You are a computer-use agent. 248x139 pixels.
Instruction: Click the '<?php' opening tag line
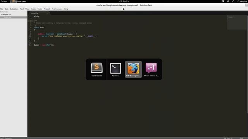(x=36, y=16)
